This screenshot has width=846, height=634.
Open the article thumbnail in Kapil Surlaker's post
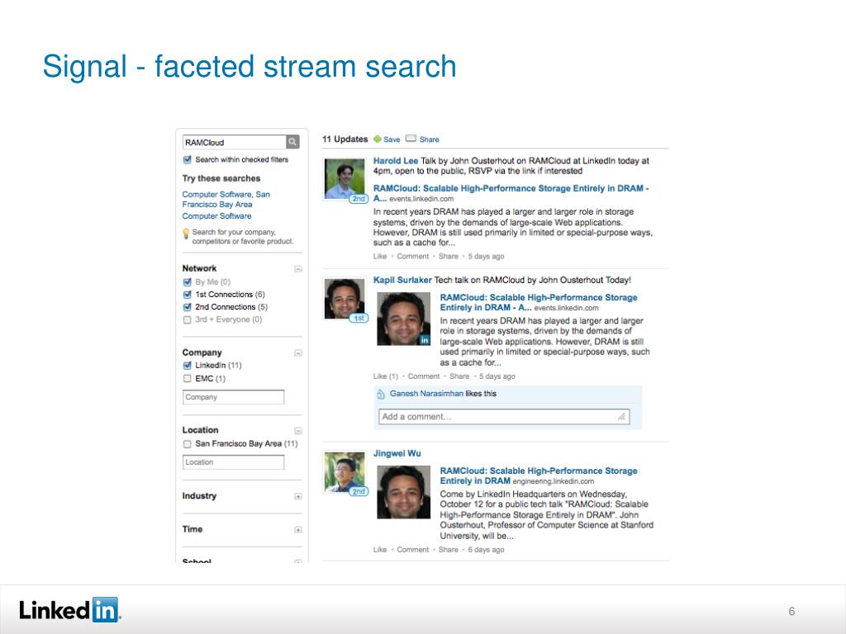click(x=403, y=319)
